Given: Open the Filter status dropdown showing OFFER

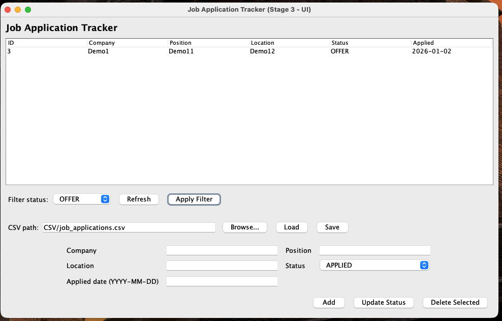Looking at the screenshot, I should click(x=82, y=199).
